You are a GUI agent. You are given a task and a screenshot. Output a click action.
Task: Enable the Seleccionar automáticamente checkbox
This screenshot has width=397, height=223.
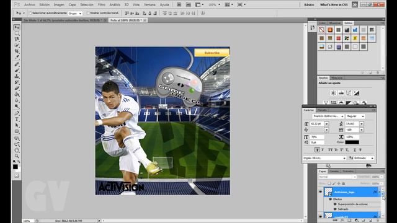[x=30, y=13]
